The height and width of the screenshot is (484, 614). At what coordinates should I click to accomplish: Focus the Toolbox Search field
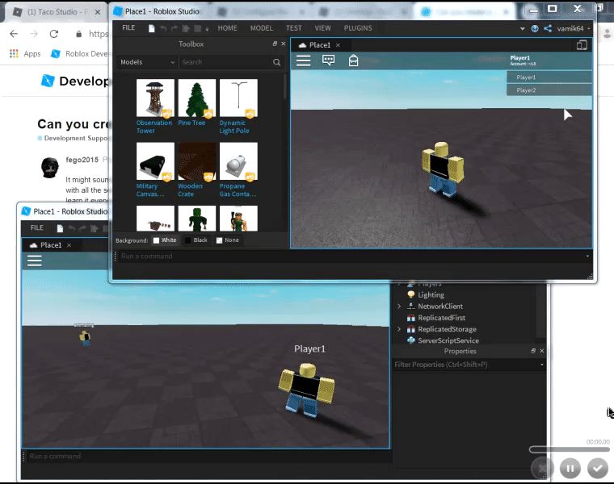[225, 62]
